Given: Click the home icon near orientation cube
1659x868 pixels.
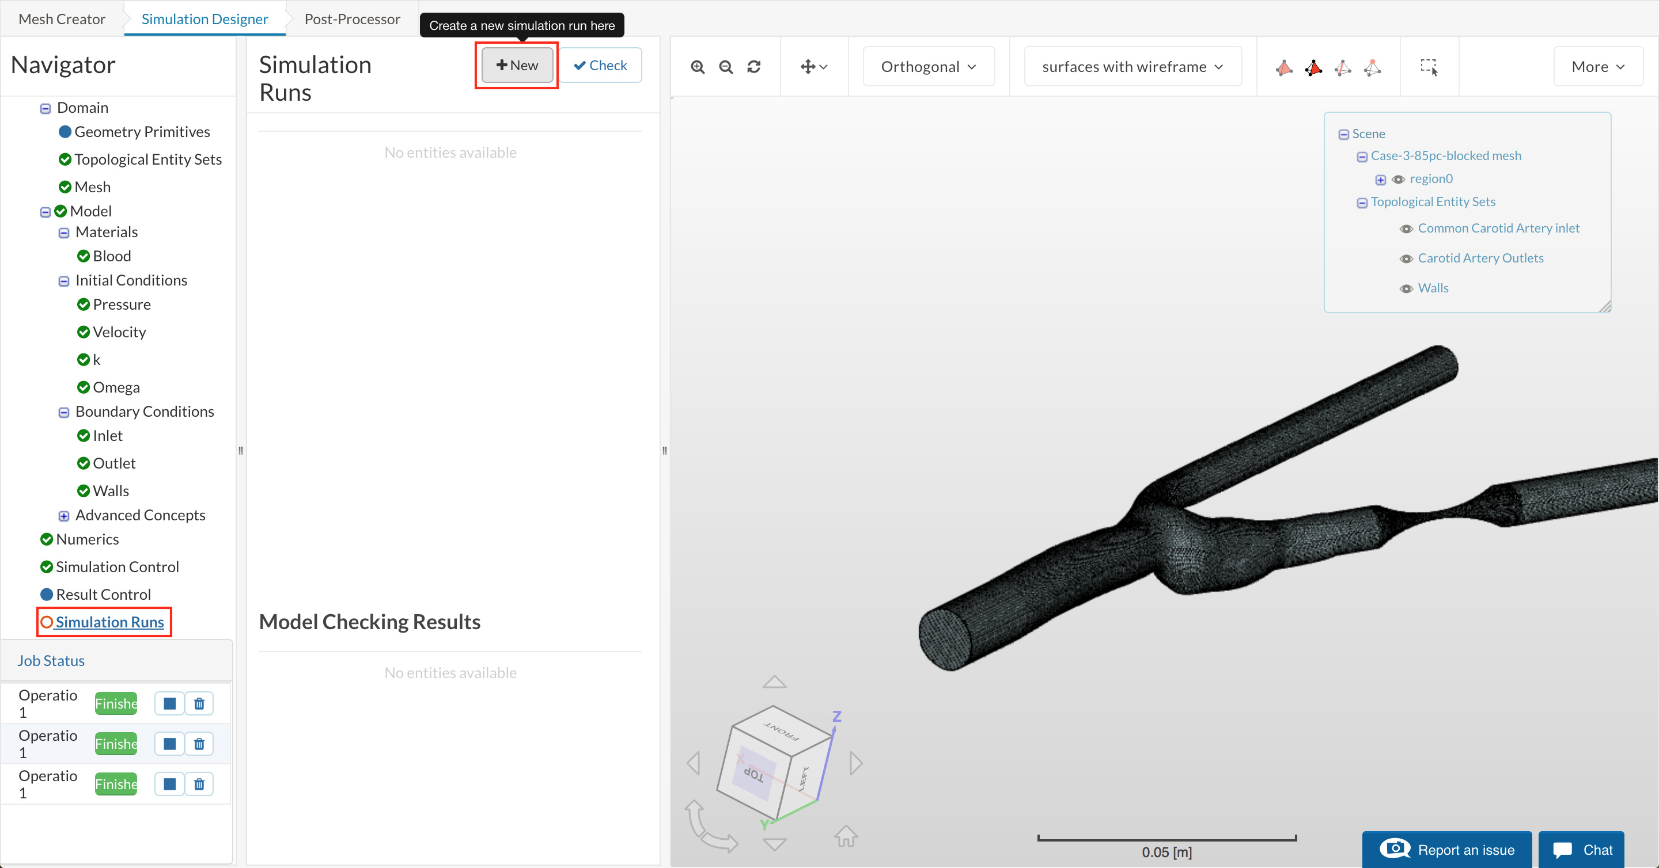Looking at the screenshot, I should point(846,836).
